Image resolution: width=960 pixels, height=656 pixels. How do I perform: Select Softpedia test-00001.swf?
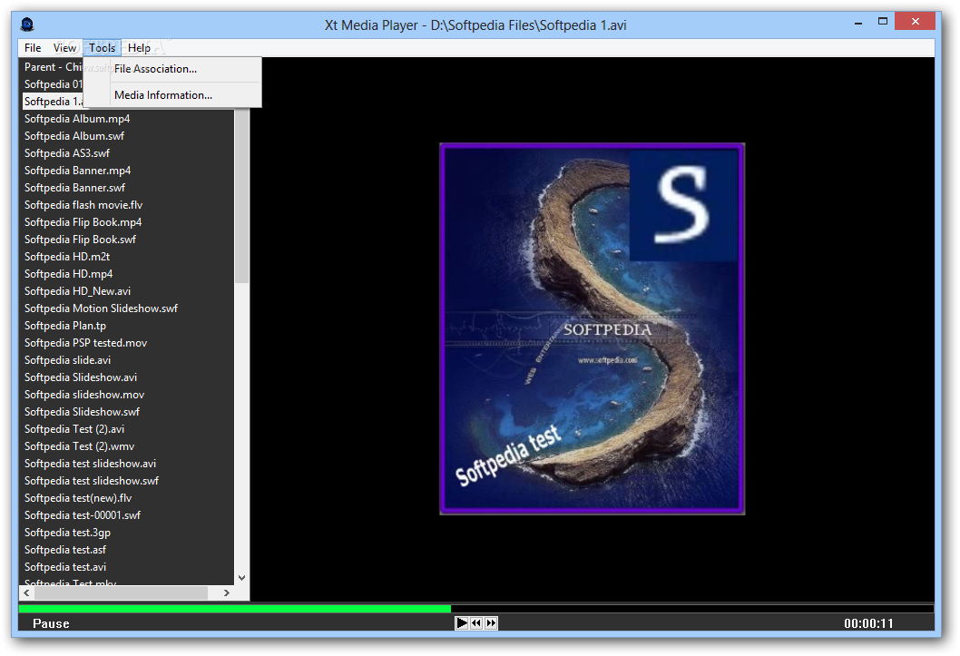(x=82, y=515)
